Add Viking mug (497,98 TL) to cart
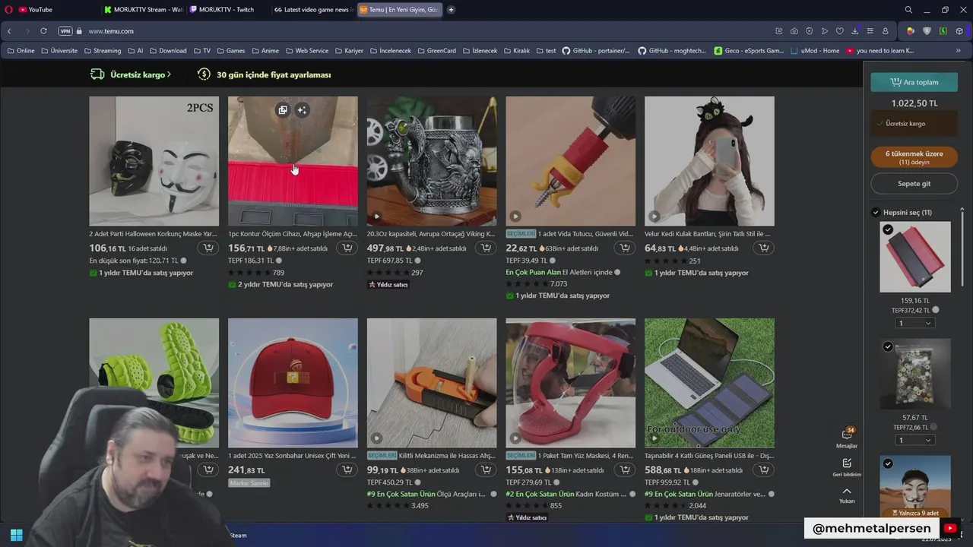The width and height of the screenshot is (973, 547). click(486, 248)
